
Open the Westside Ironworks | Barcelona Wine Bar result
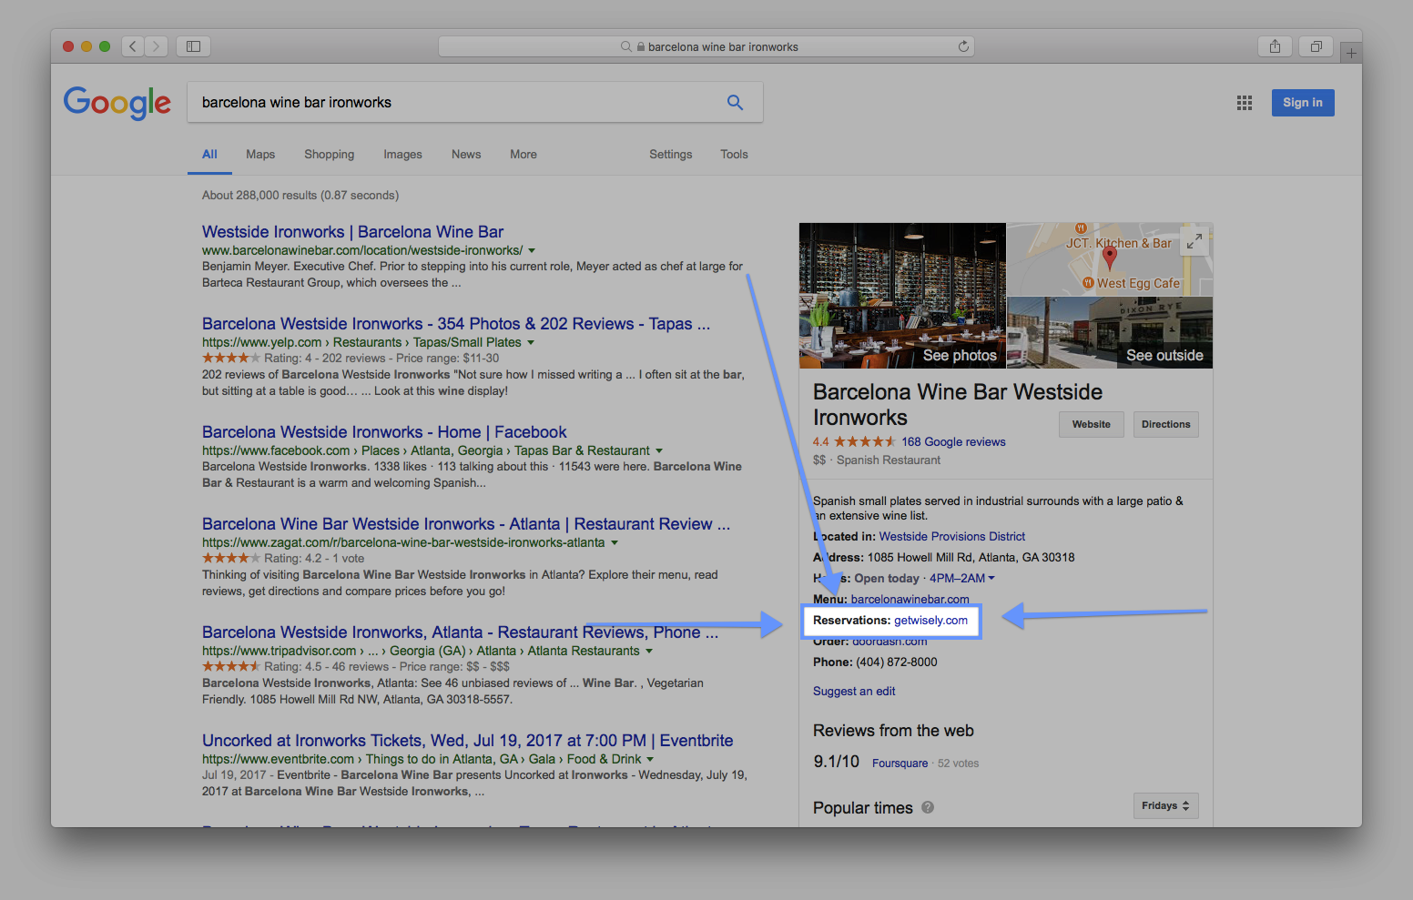(352, 232)
